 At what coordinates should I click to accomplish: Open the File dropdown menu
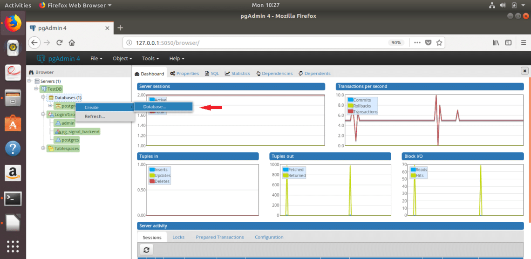pyautogui.click(x=97, y=59)
